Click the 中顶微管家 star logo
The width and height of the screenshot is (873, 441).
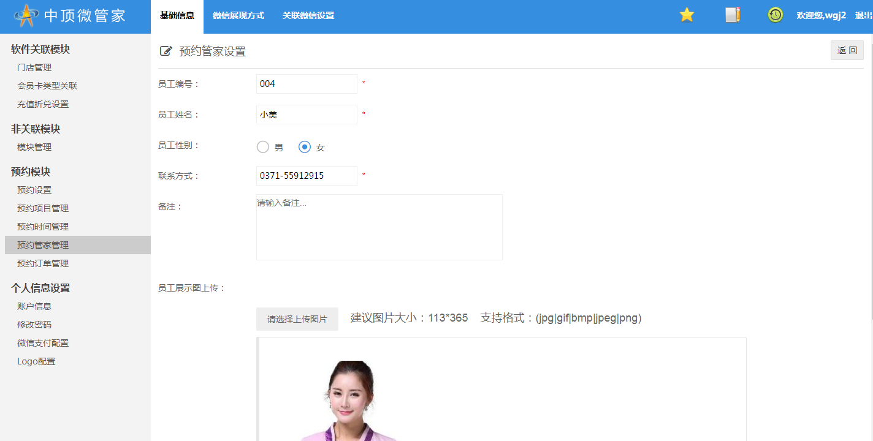click(26, 16)
